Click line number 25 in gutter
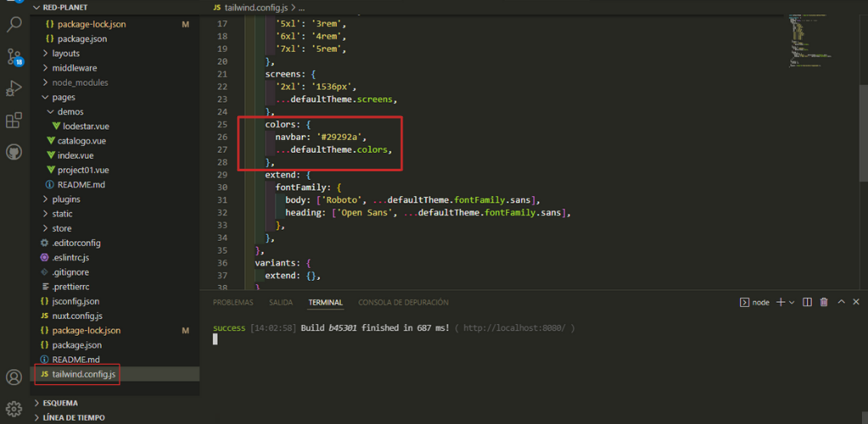 pyautogui.click(x=221, y=125)
